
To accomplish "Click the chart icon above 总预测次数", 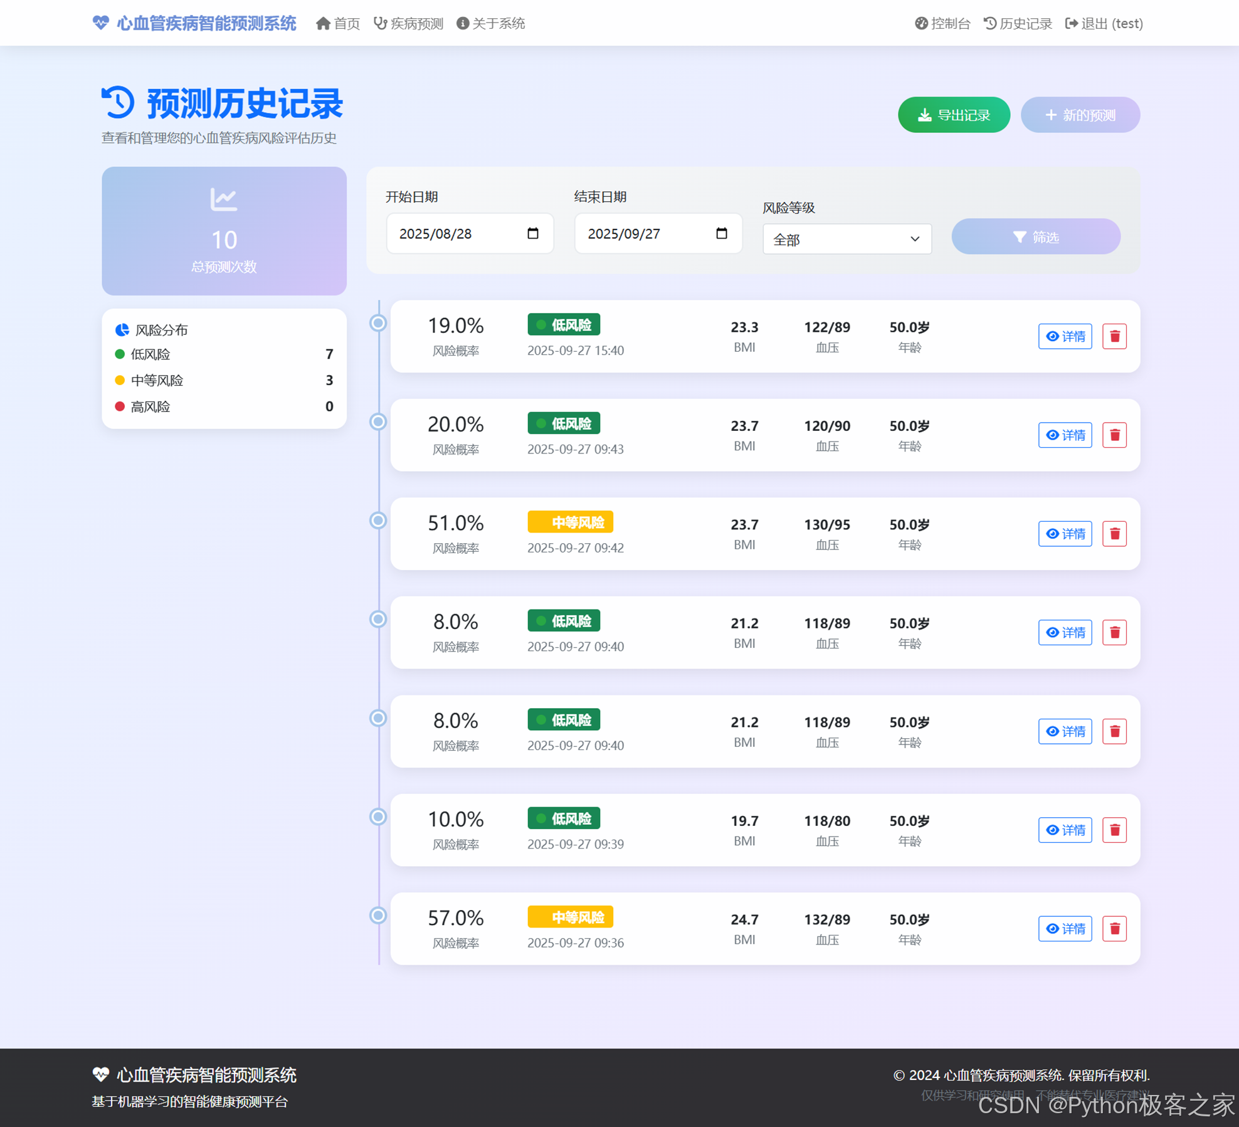I will coord(224,199).
